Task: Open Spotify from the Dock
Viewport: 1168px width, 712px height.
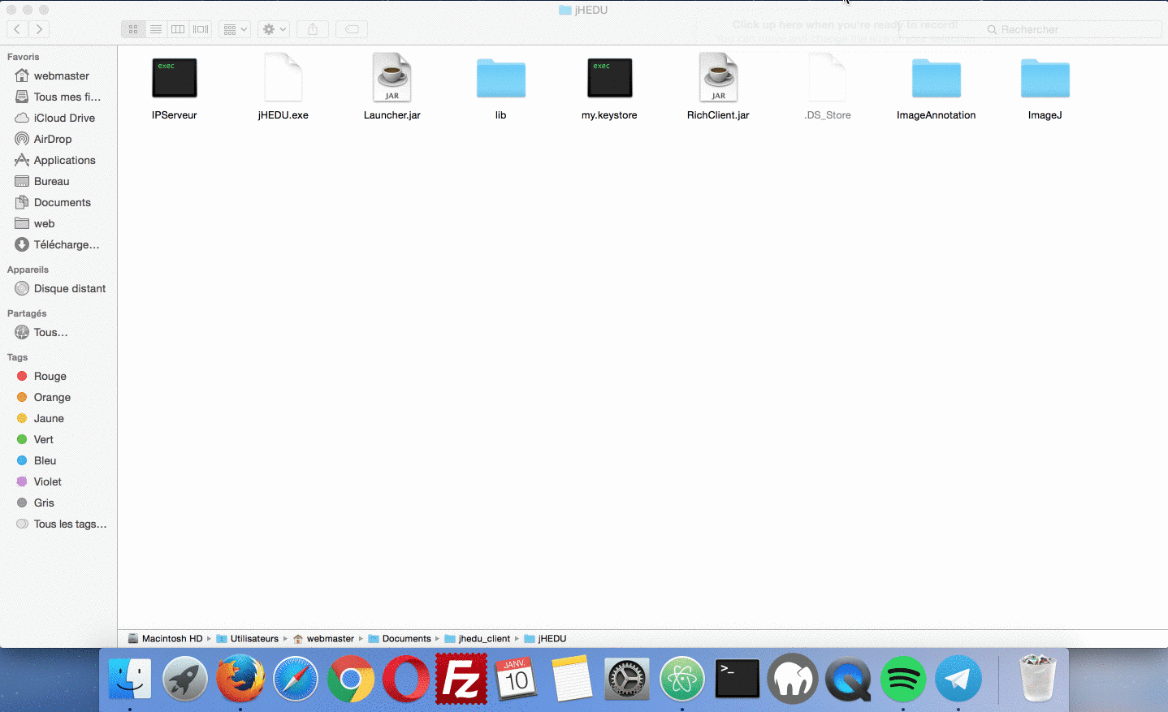Action: [903, 679]
